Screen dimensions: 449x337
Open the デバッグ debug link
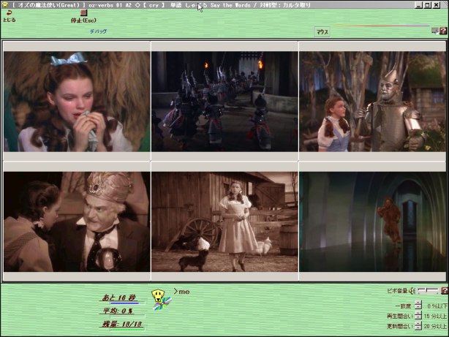[98, 31]
